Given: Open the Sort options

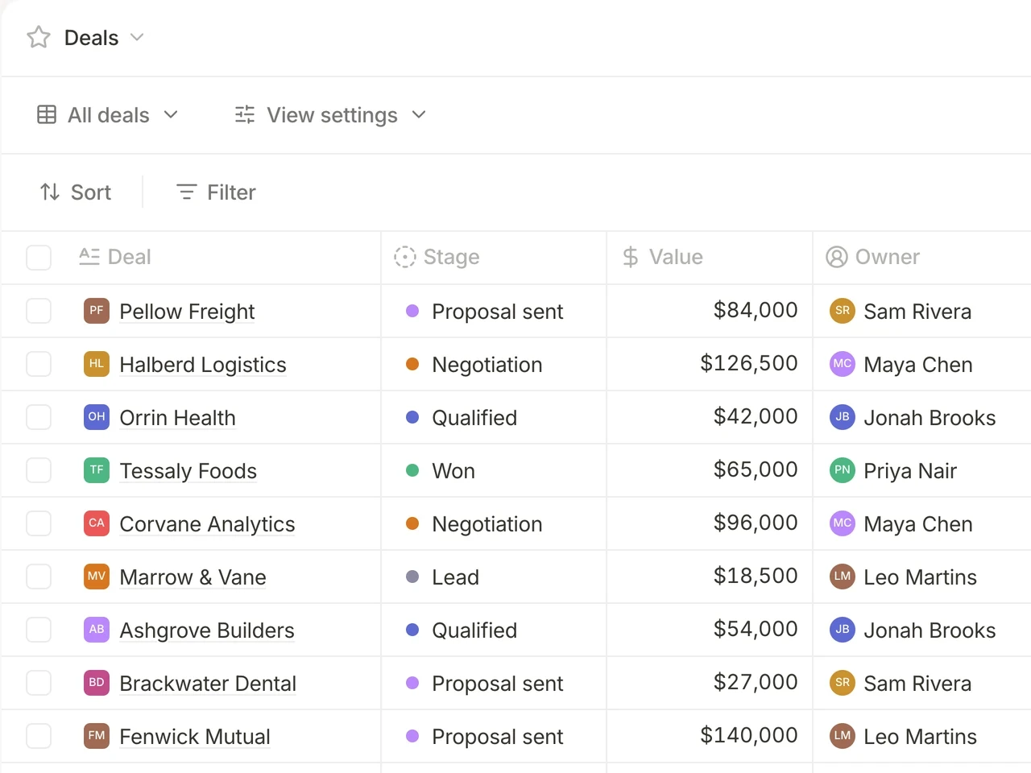Looking at the screenshot, I should click(x=76, y=192).
